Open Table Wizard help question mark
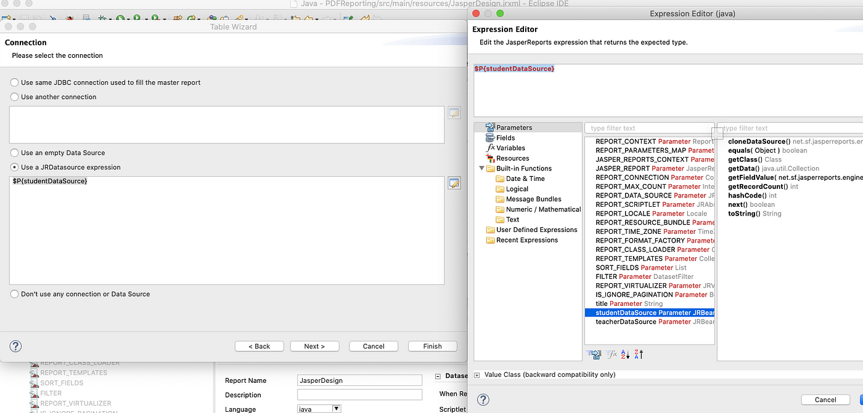 tap(16, 346)
